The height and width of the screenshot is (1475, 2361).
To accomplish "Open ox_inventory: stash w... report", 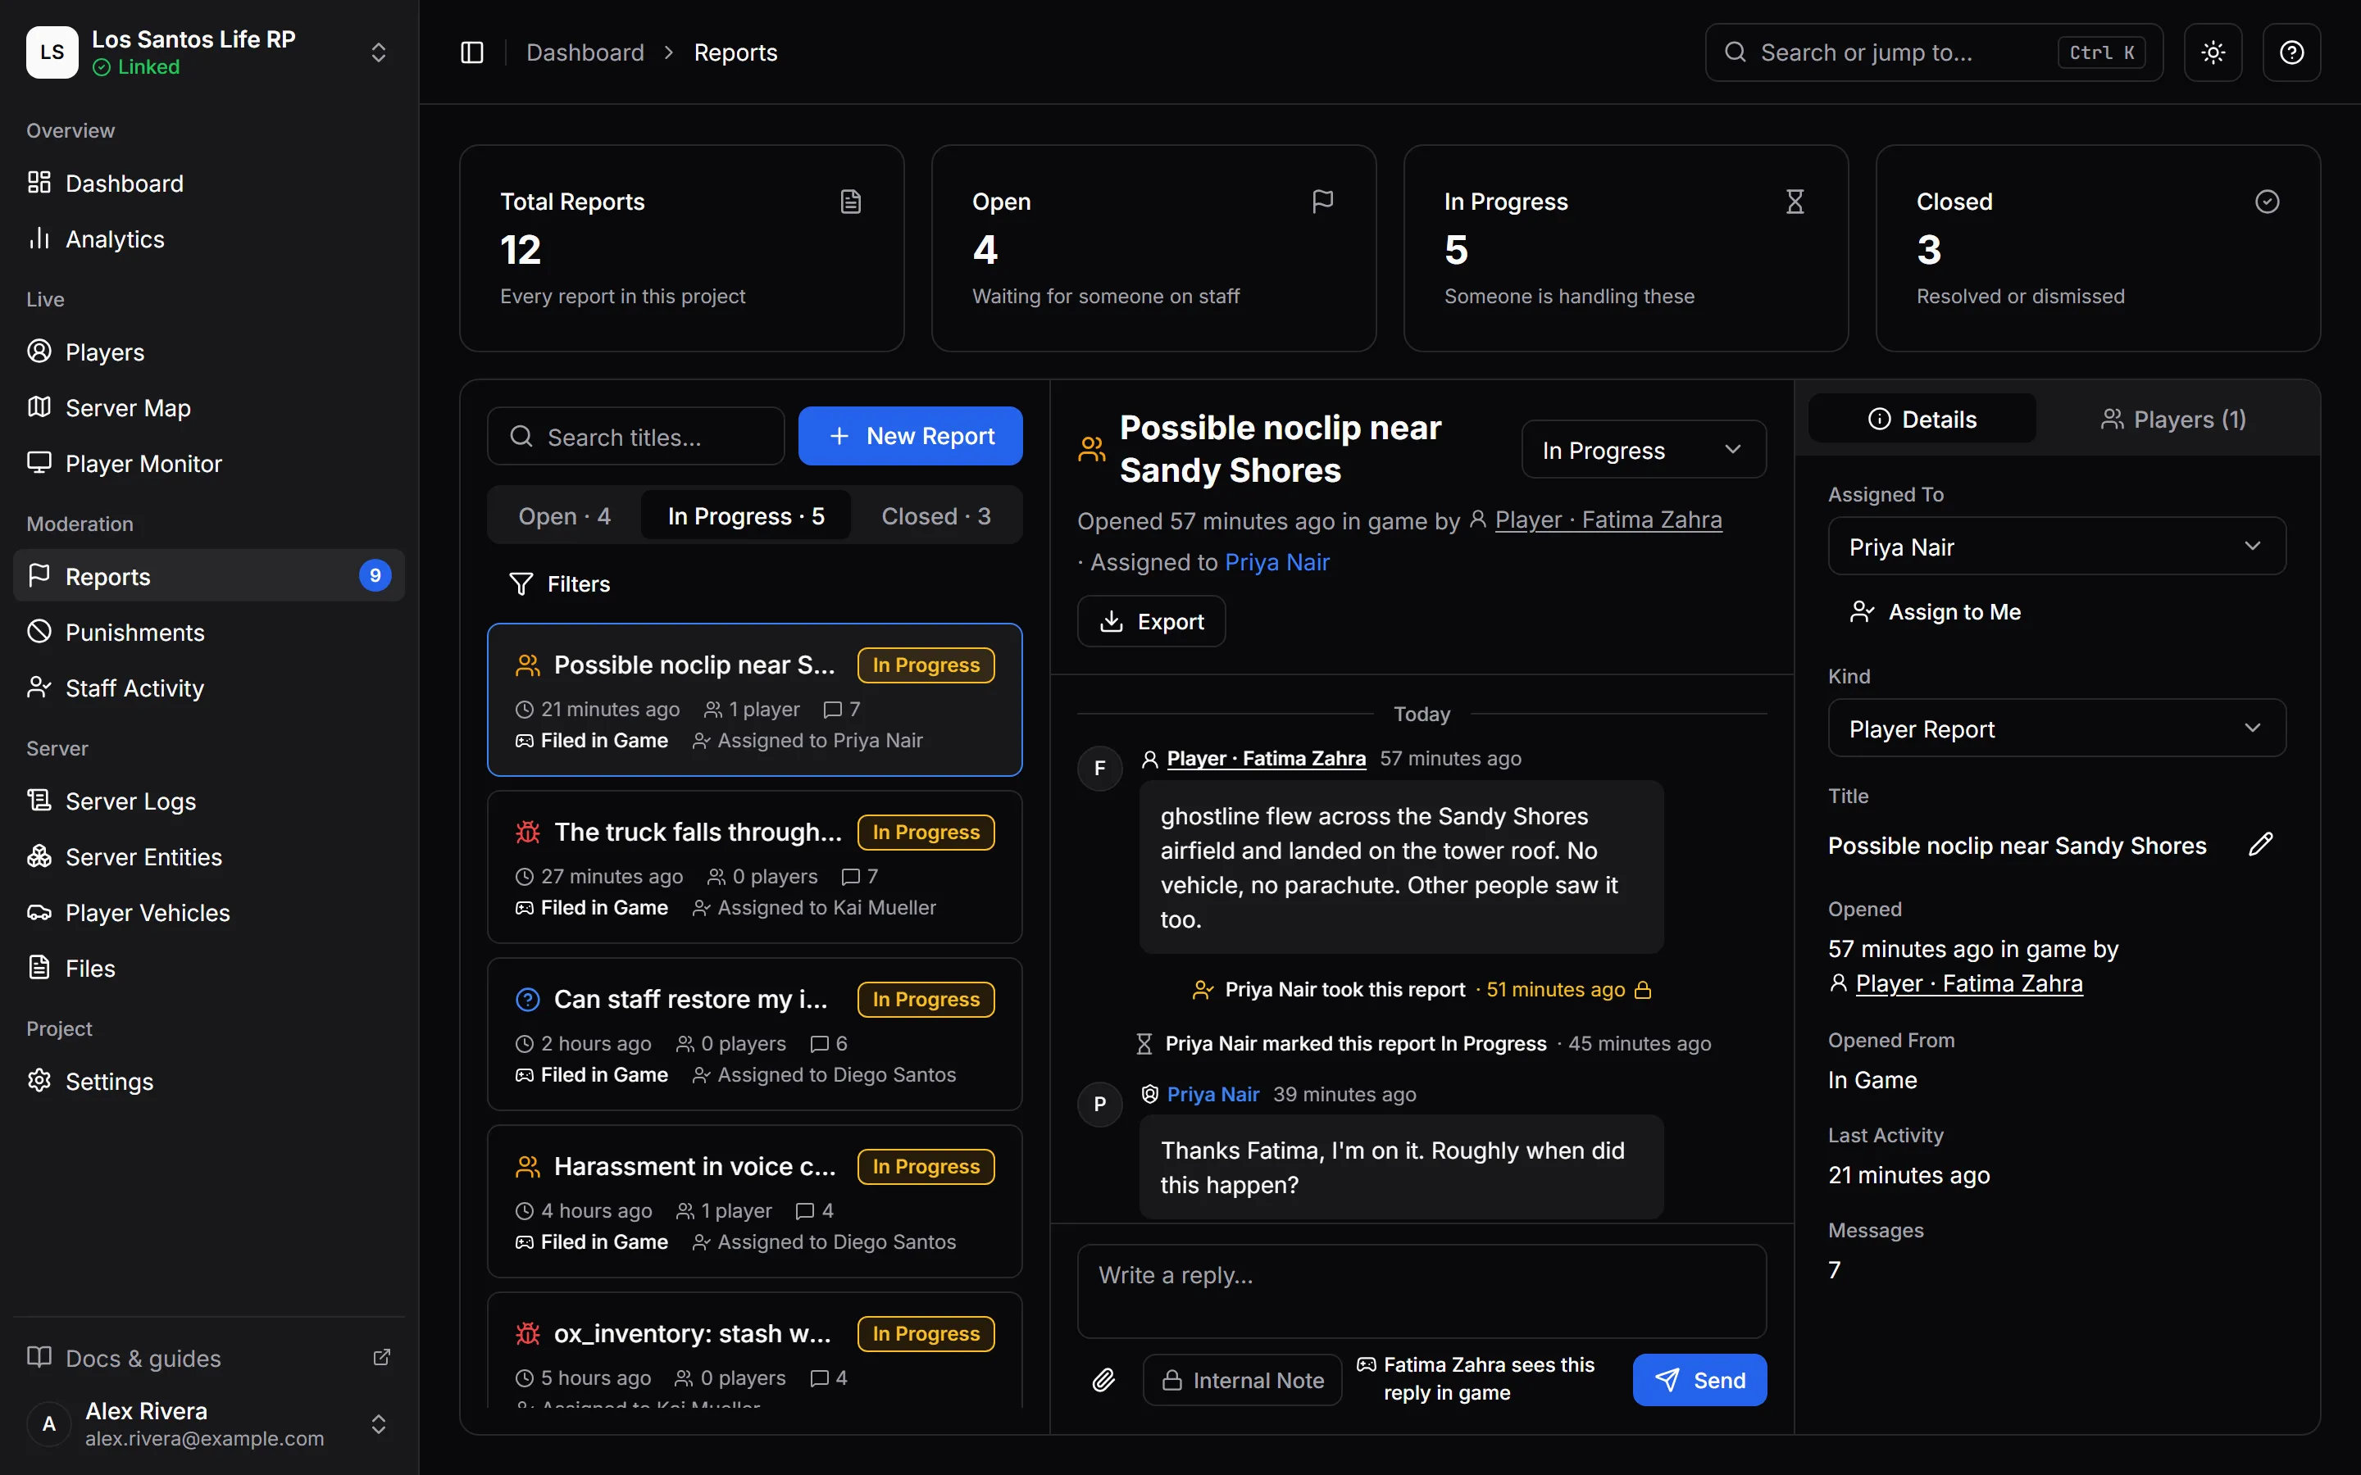I will tap(754, 1350).
